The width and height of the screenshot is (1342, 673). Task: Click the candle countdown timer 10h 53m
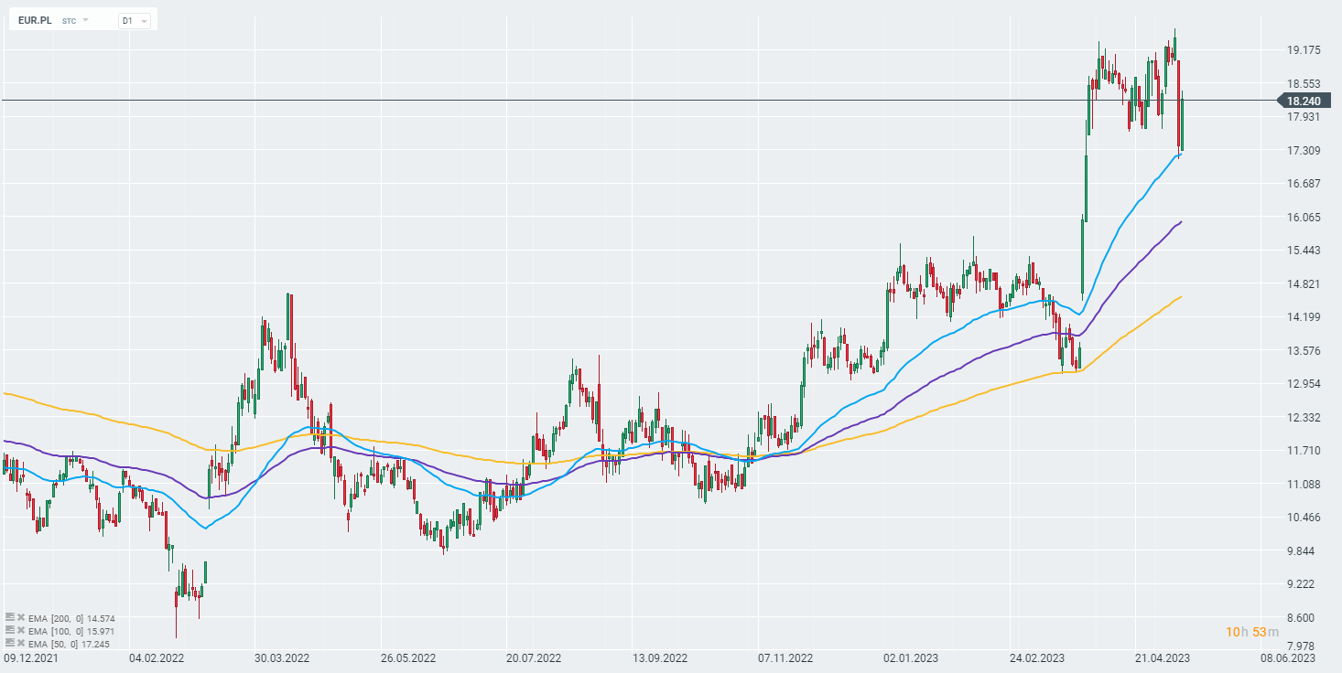coord(1251,632)
